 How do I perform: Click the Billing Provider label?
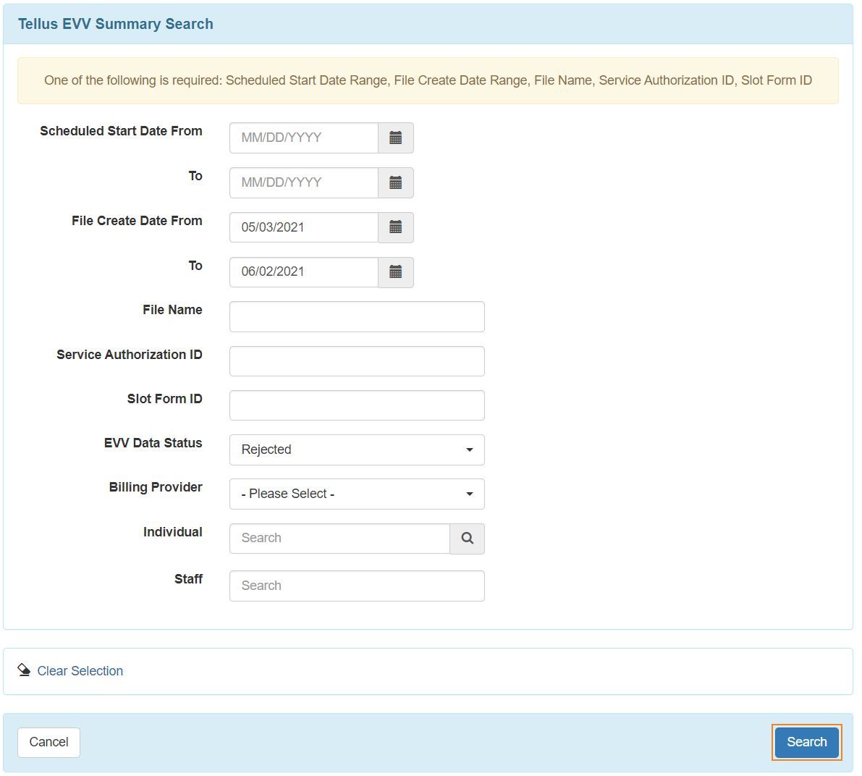tap(156, 487)
